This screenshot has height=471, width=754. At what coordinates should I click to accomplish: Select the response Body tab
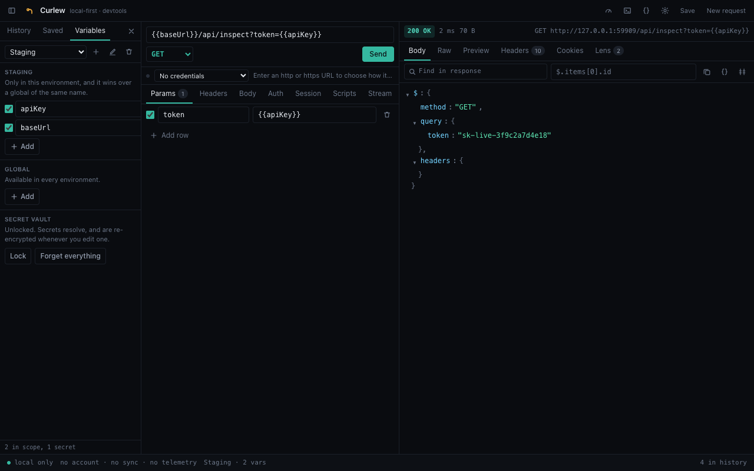tap(417, 51)
